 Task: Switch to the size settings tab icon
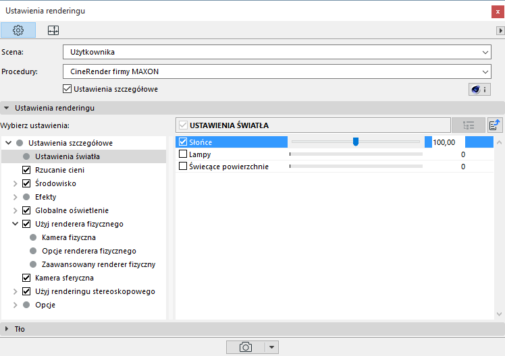[53, 30]
